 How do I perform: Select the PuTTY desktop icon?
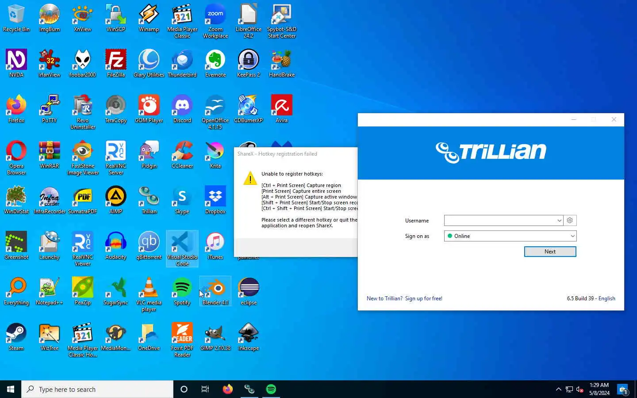[50, 109]
